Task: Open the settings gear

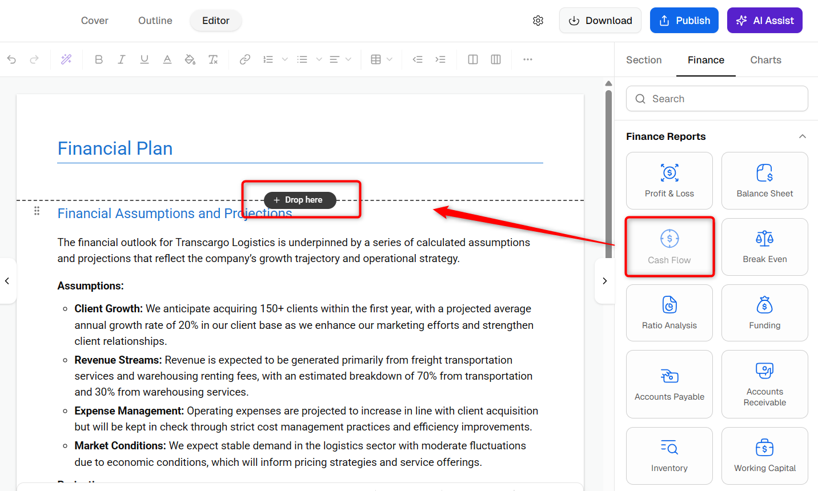Action: pos(538,21)
